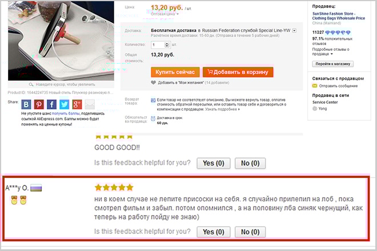Click the envelope icon Отправить сообщение
377x251 pixels.
click(x=315, y=86)
